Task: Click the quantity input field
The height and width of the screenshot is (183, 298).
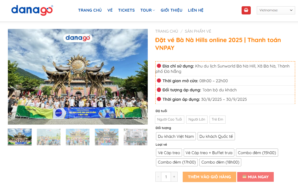Action: pos(166,177)
